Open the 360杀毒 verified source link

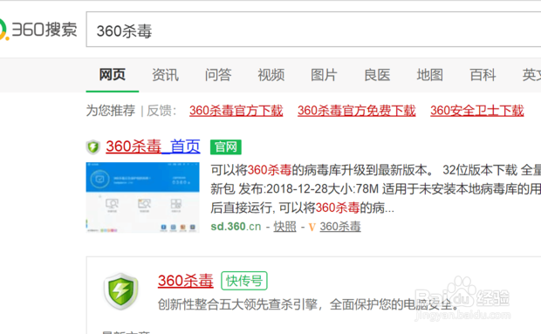tap(339, 227)
